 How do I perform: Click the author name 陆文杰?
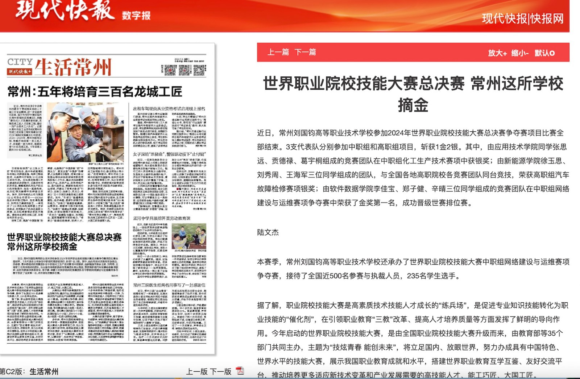pyautogui.click(x=268, y=232)
